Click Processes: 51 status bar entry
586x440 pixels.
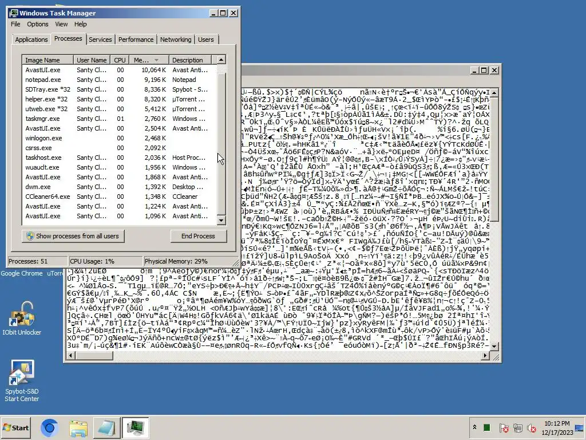[37, 261]
